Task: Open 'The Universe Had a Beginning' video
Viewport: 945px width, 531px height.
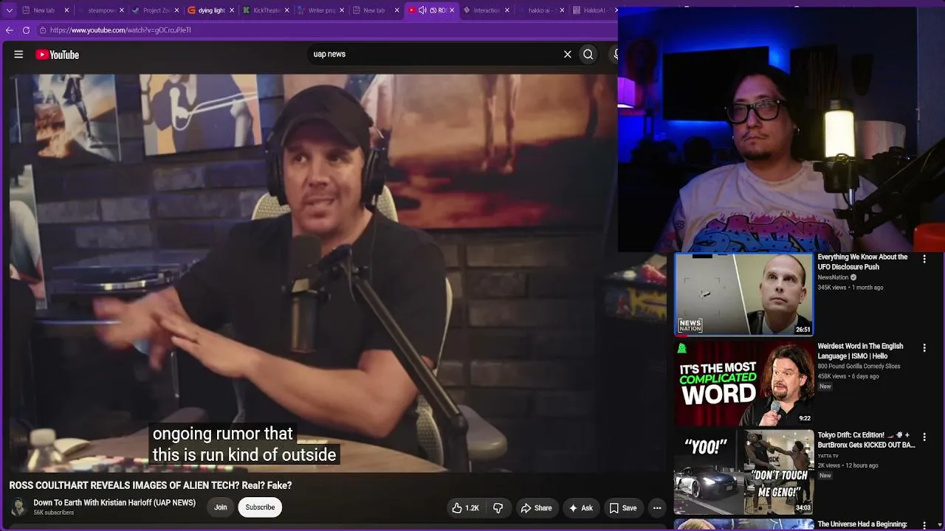Action: click(x=862, y=524)
